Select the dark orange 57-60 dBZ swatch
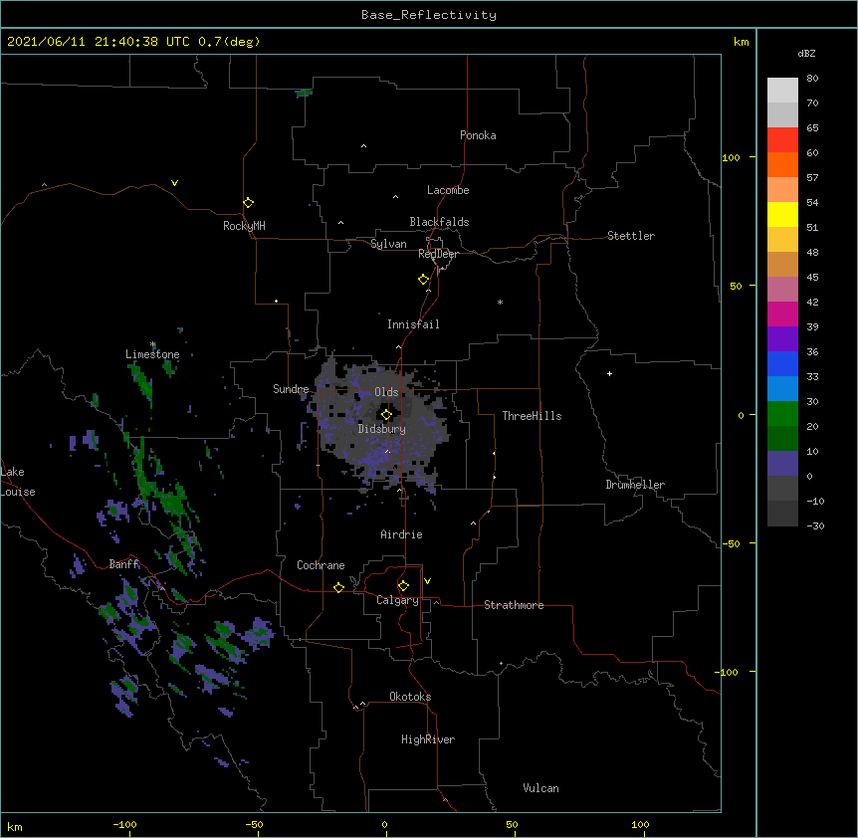This screenshot has height=838, width=858. tap(782, 164)
